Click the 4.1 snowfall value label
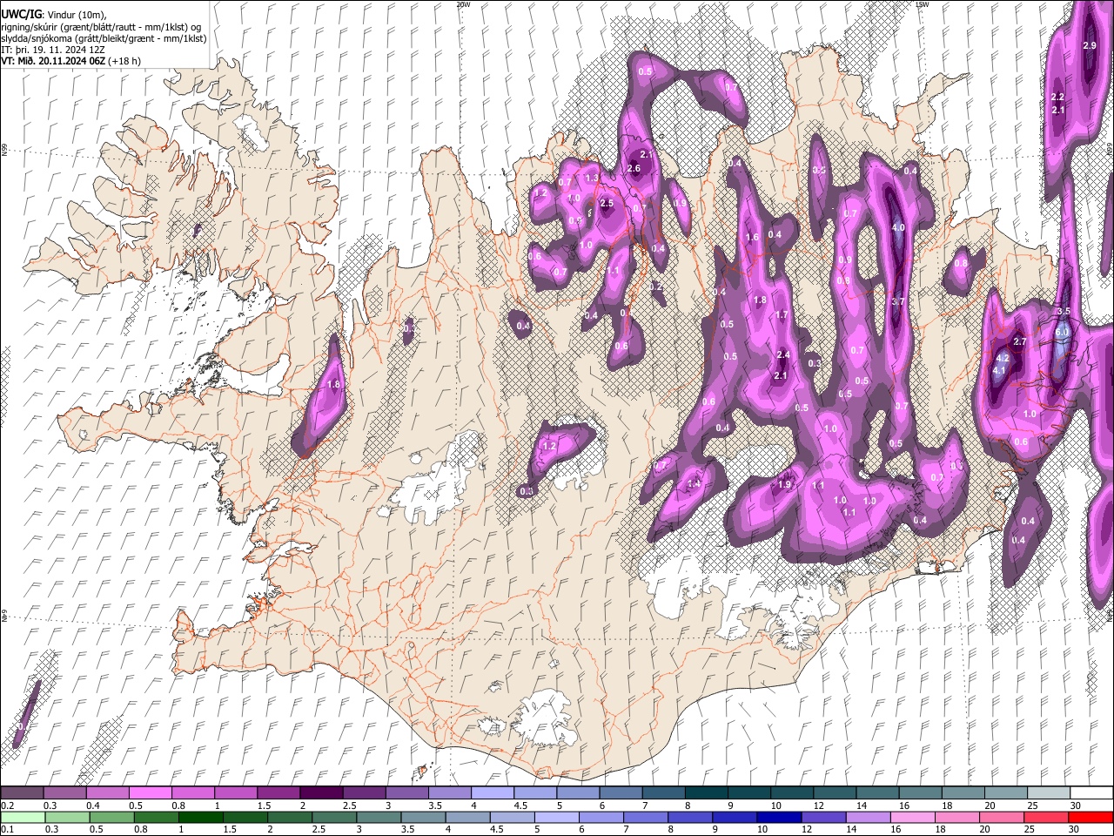Viewport: 1114px width, 836px height. pyautogui.click(x=999, y=370)
